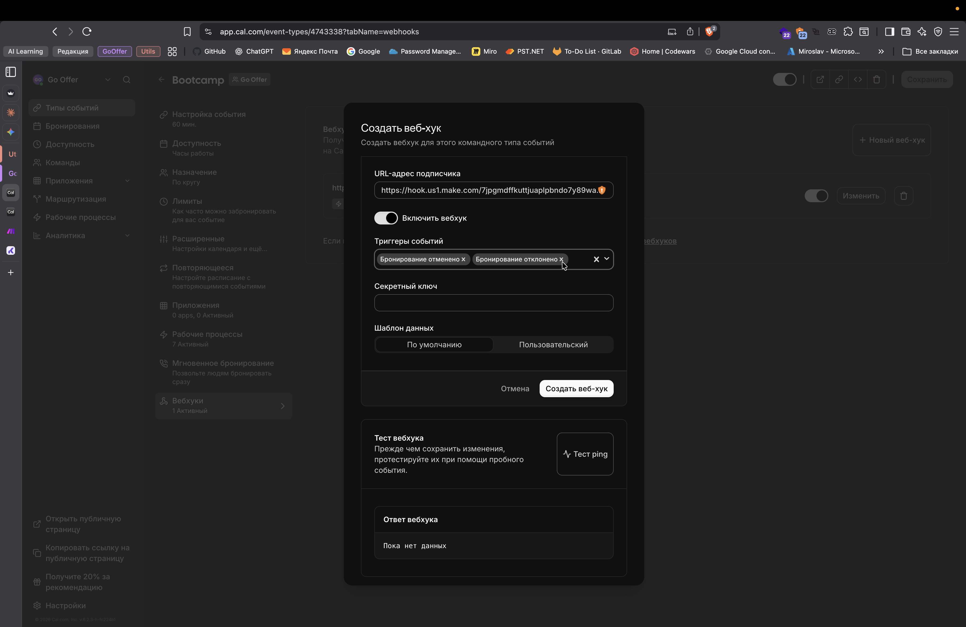Toggle the 'Включить вебхук' switch

(x=386, y=218)
